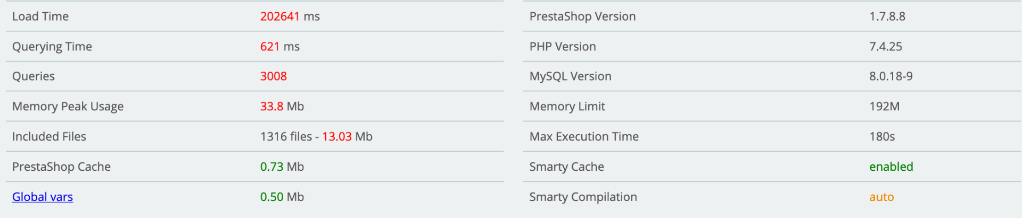Click the Queries count 3008
1022x218 pixels.
(273, 76)
